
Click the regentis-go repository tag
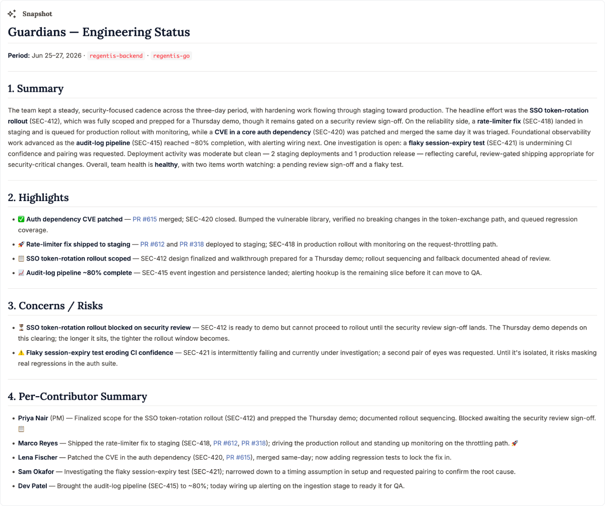tap(171, 56)
